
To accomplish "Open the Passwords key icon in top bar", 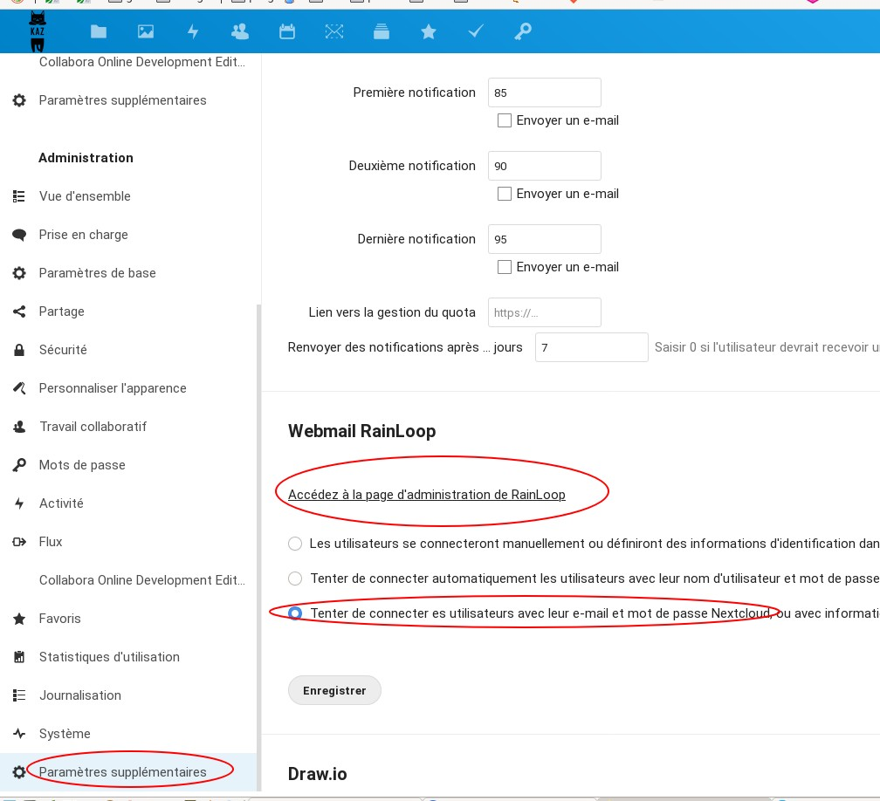I will tap(523, 32).
